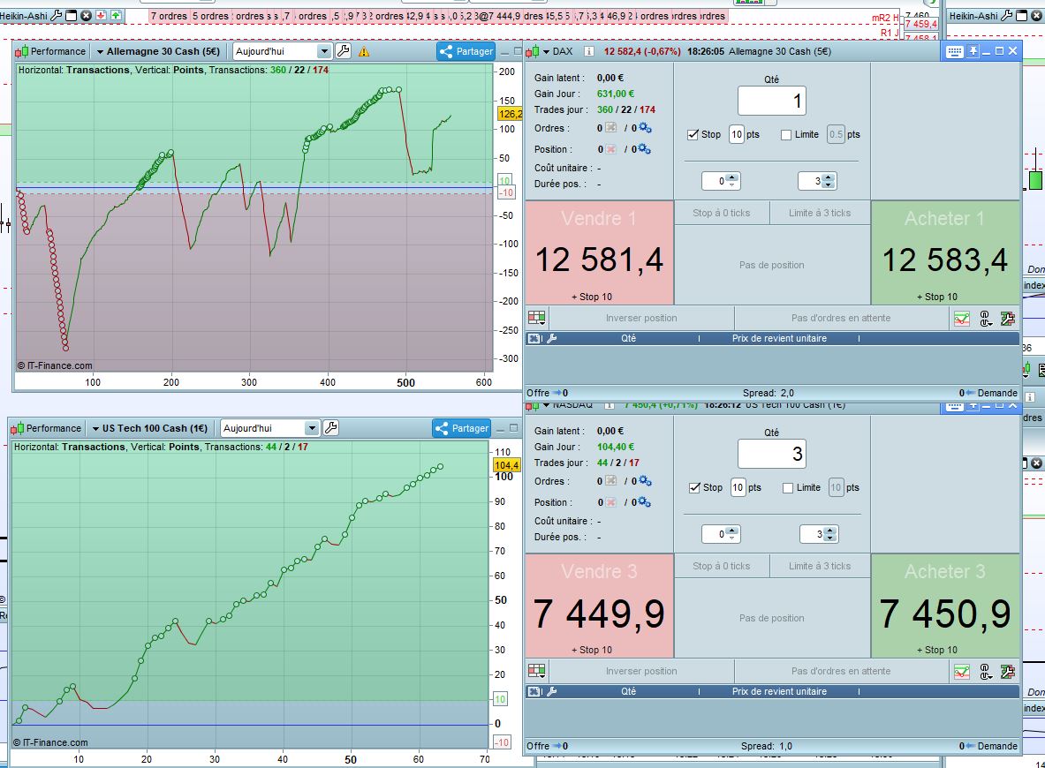Open order table layout icon in DAX panel
Image resolution: width=1045 pixels, height=768 pixels.
[536, 318]
